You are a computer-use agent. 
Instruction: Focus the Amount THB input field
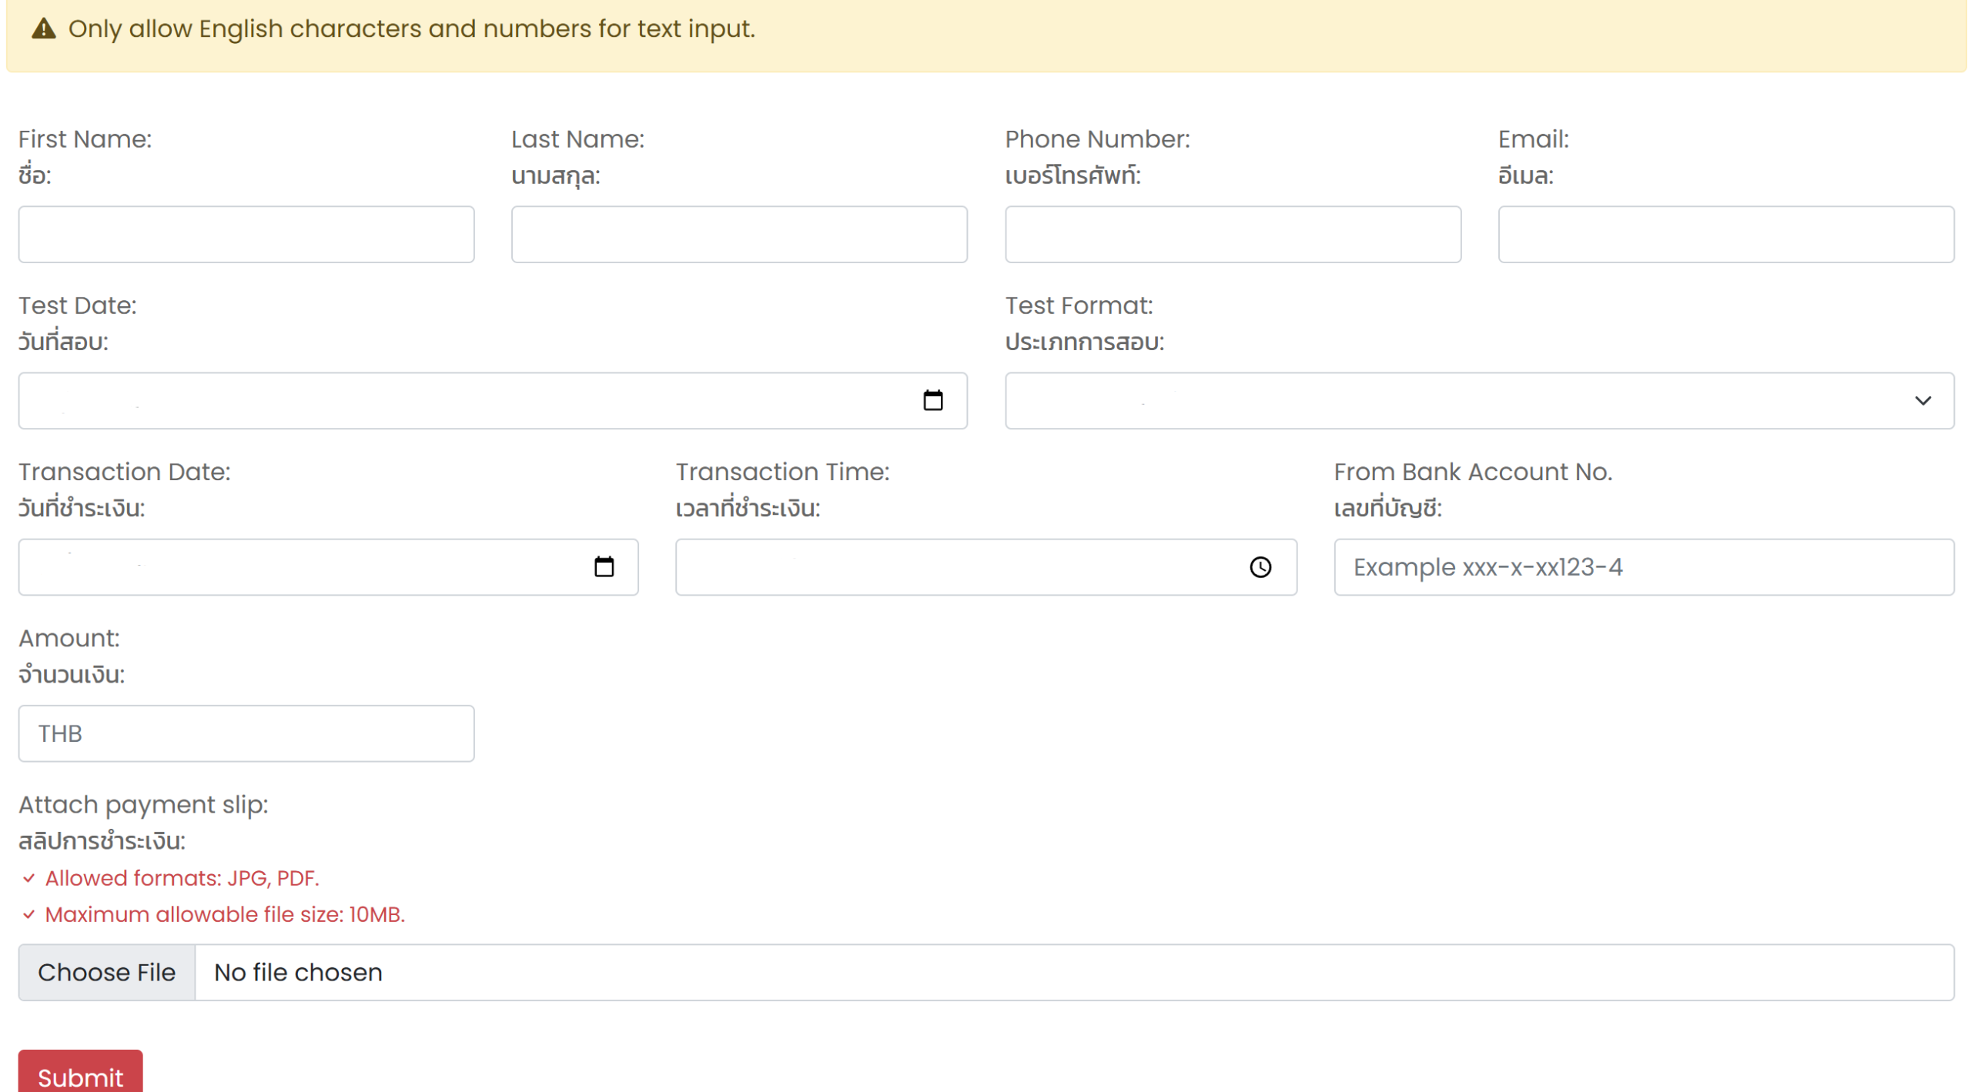tap(246, 733)
